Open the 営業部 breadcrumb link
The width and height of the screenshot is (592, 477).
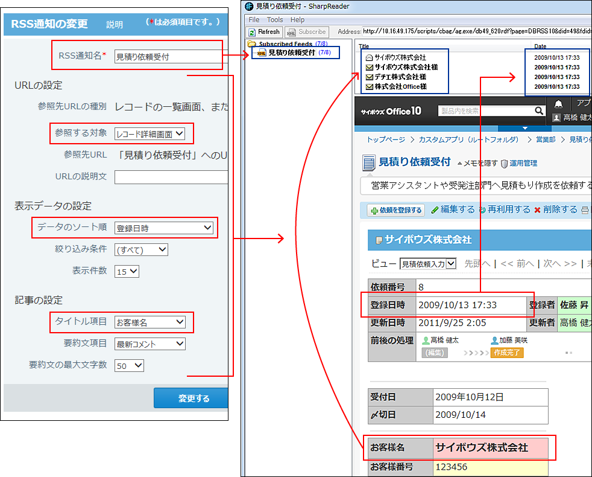coord(546,139)
